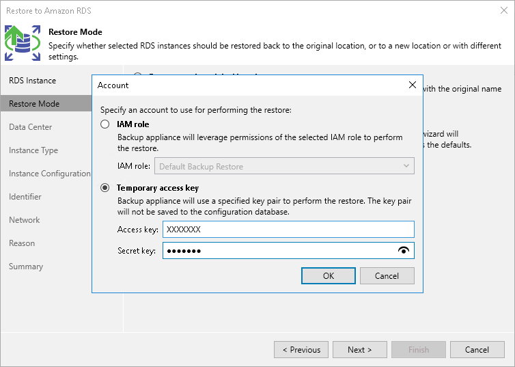Screen dimensions: 515x367
Task: Click the Previous button
Action: pos(301,350)
